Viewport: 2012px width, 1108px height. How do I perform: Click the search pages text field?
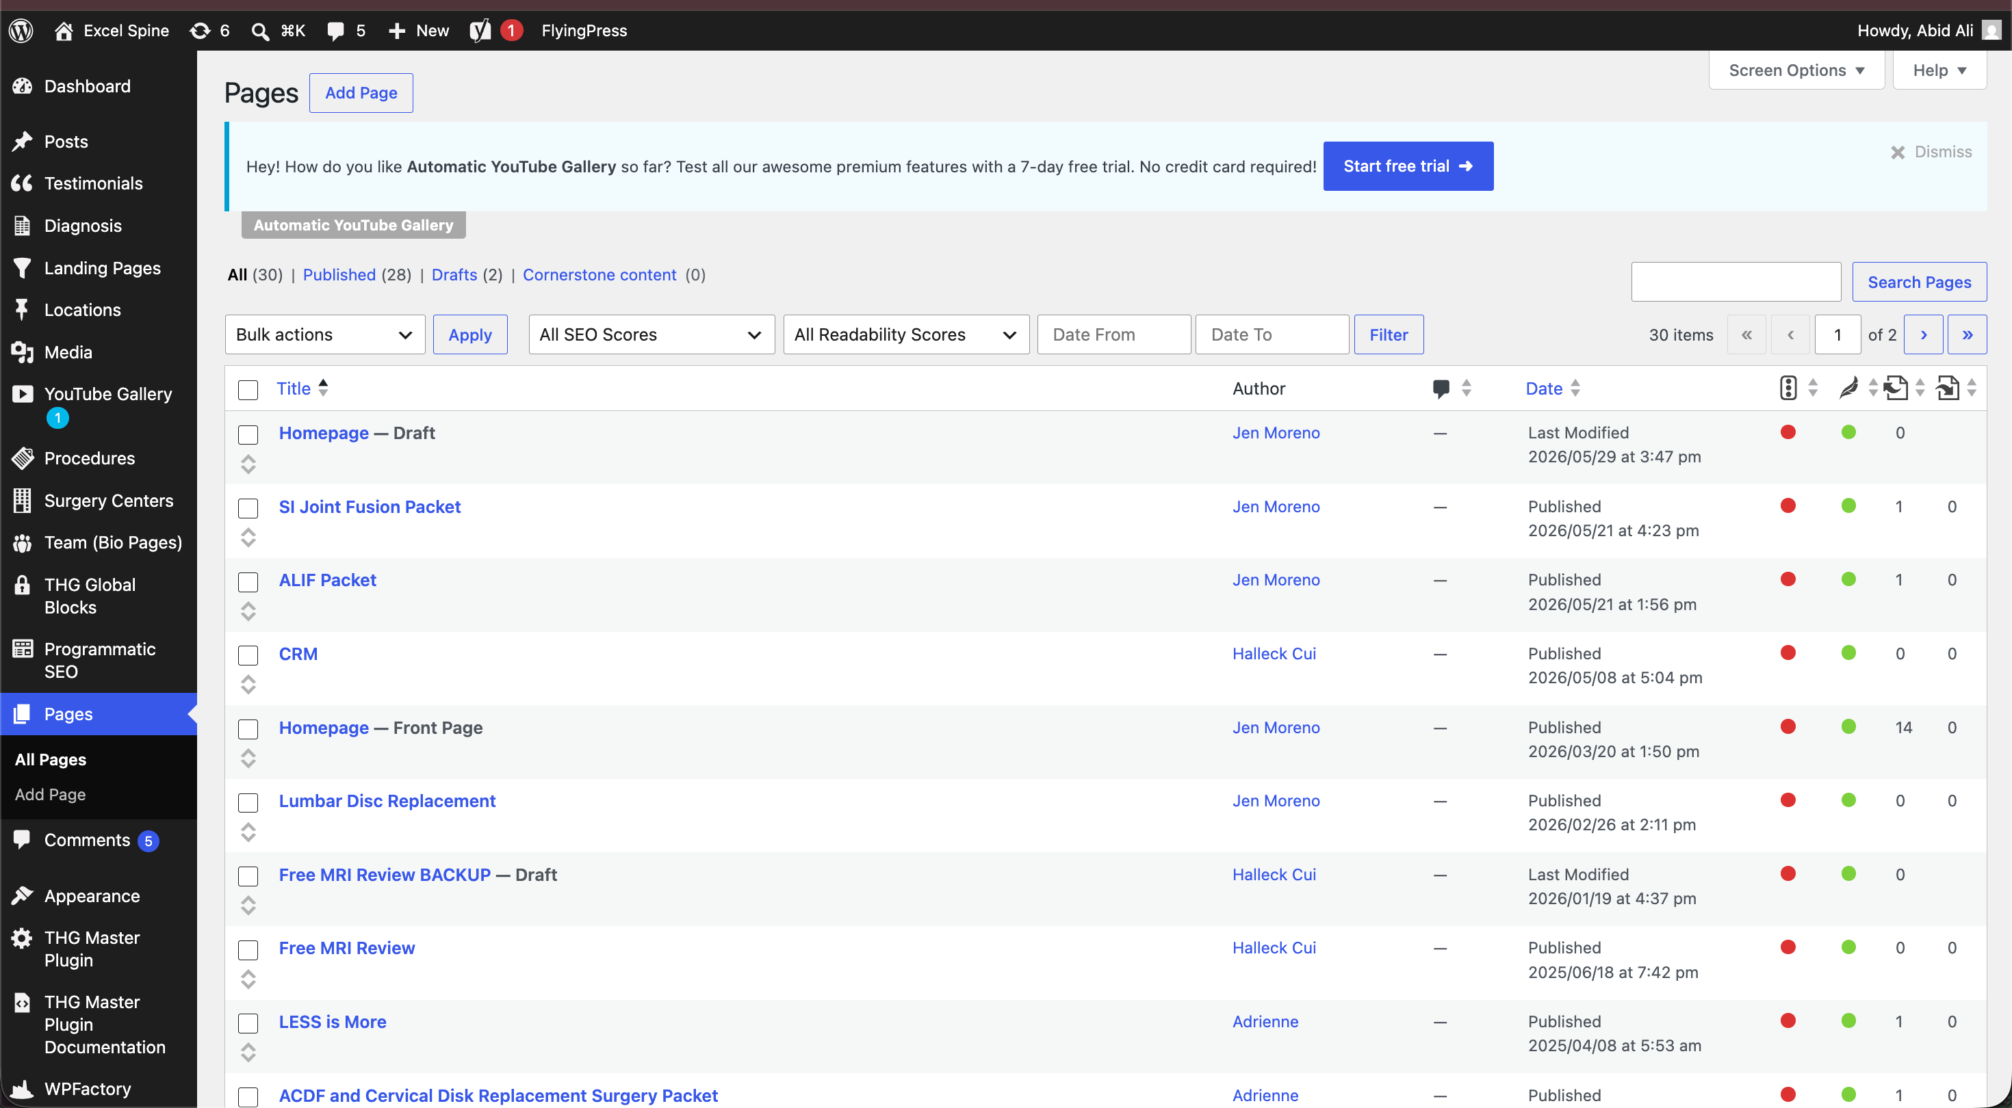pyautogui.click(x=1736, y=282)
